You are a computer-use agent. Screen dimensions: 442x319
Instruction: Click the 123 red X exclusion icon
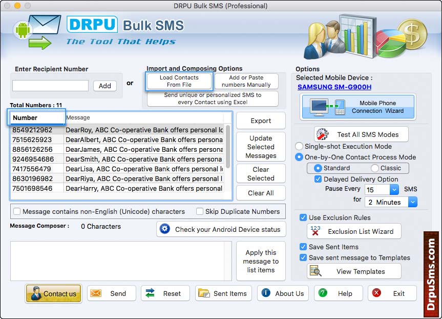click(x=315, y=231)
